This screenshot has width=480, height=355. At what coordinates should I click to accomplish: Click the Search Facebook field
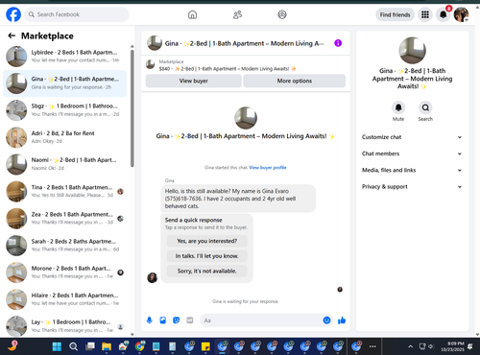pyautogui.click(x=77, y=14)
